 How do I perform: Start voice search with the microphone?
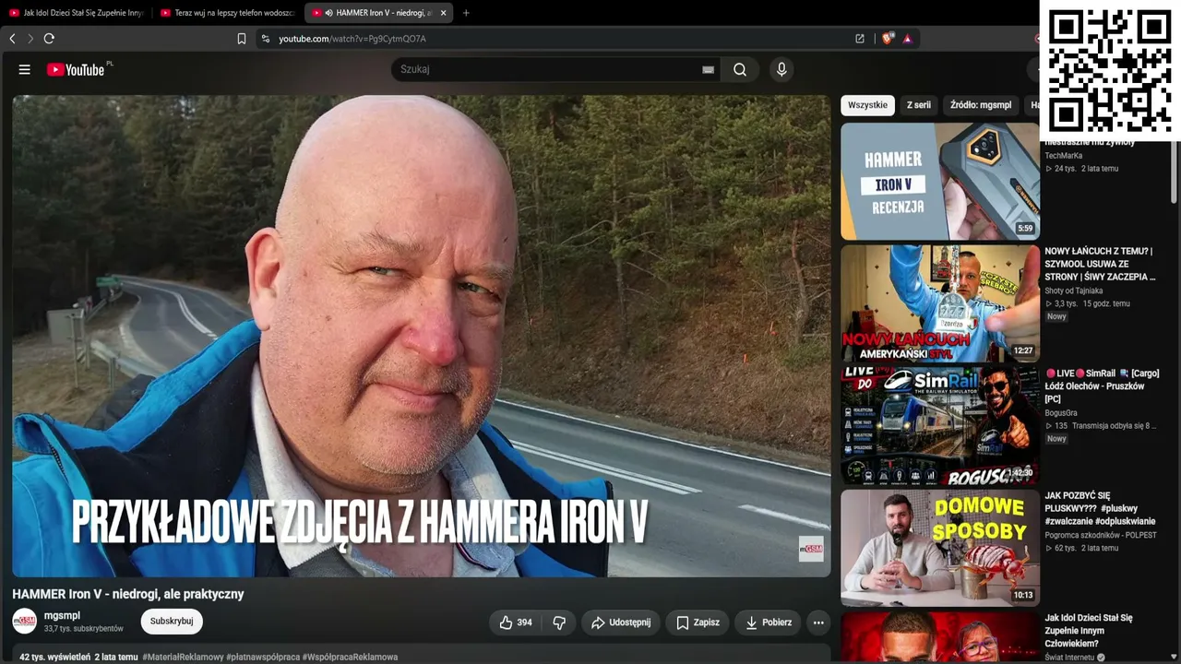coord(781,69)
